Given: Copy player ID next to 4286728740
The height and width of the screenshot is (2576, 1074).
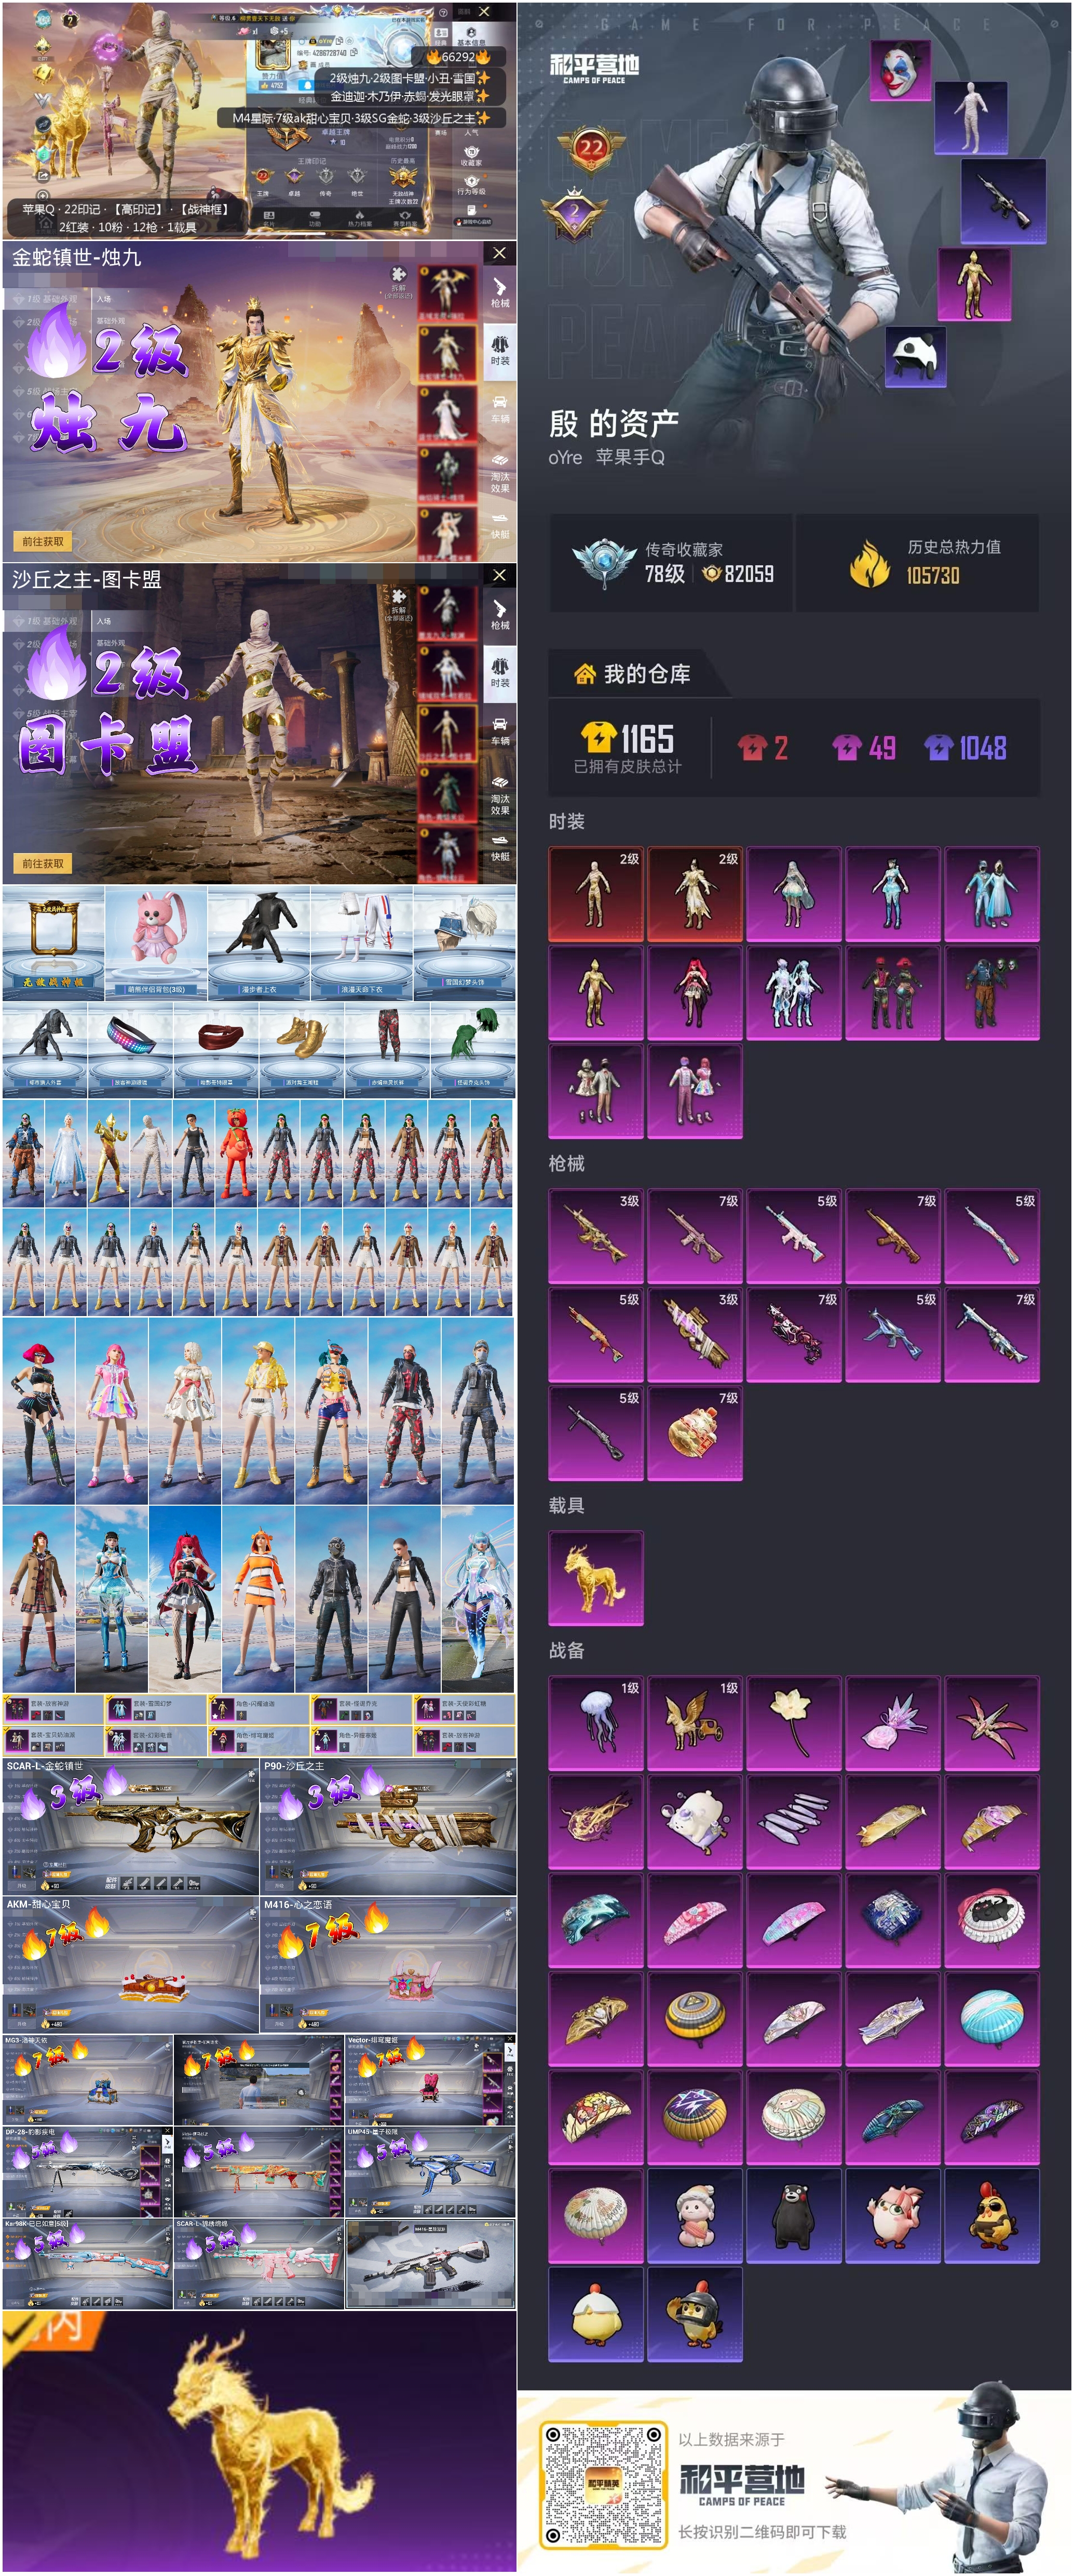Looking at the screenshot, I should 354,52.
